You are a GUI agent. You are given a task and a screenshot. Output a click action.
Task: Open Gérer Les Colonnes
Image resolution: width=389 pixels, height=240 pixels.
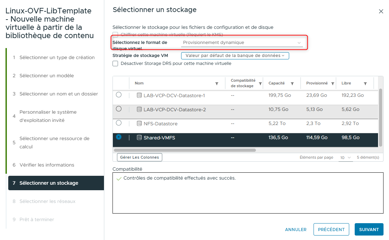[139, 157]
